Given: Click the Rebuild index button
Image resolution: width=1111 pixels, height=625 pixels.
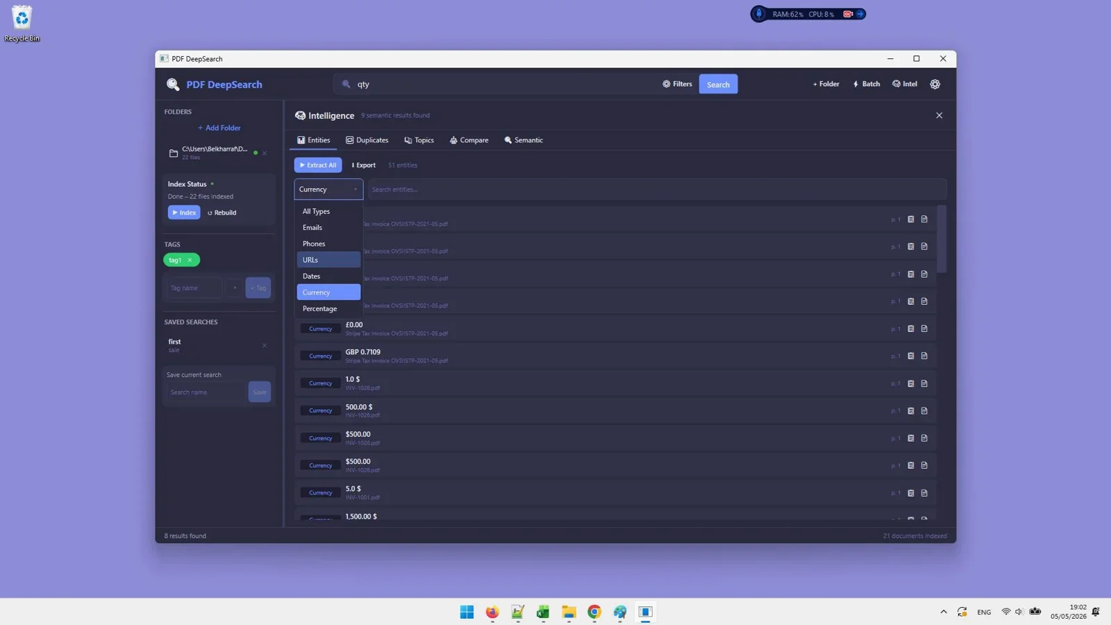Looking at the screenshot, I should pos(222,212).
